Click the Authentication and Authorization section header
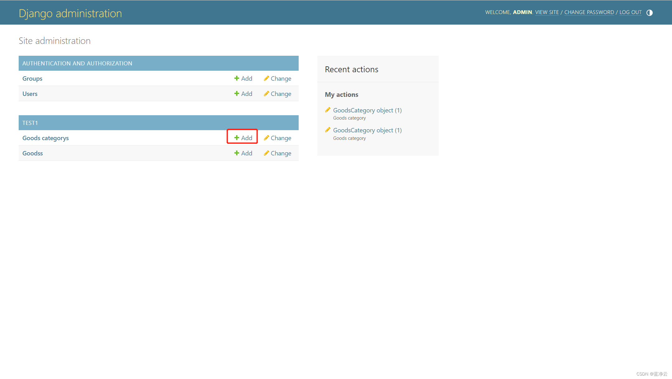672x379 pixels. (77, 63)
